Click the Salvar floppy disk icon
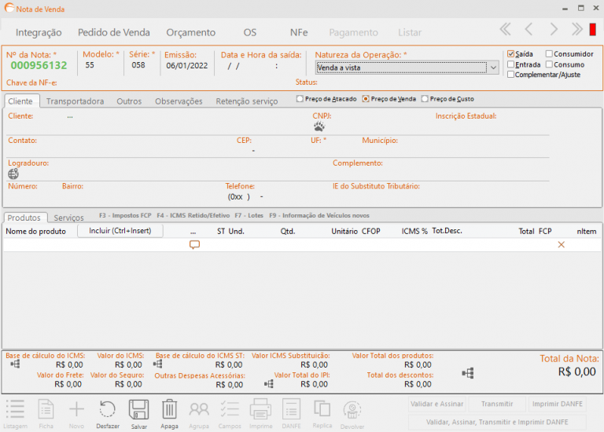The height and width of the screenshot is (432, 604). coord(139,410)
